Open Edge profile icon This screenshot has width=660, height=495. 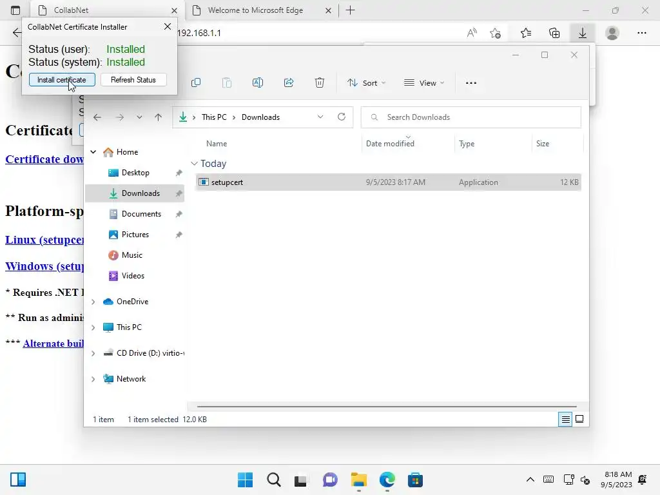coord(612,33)
